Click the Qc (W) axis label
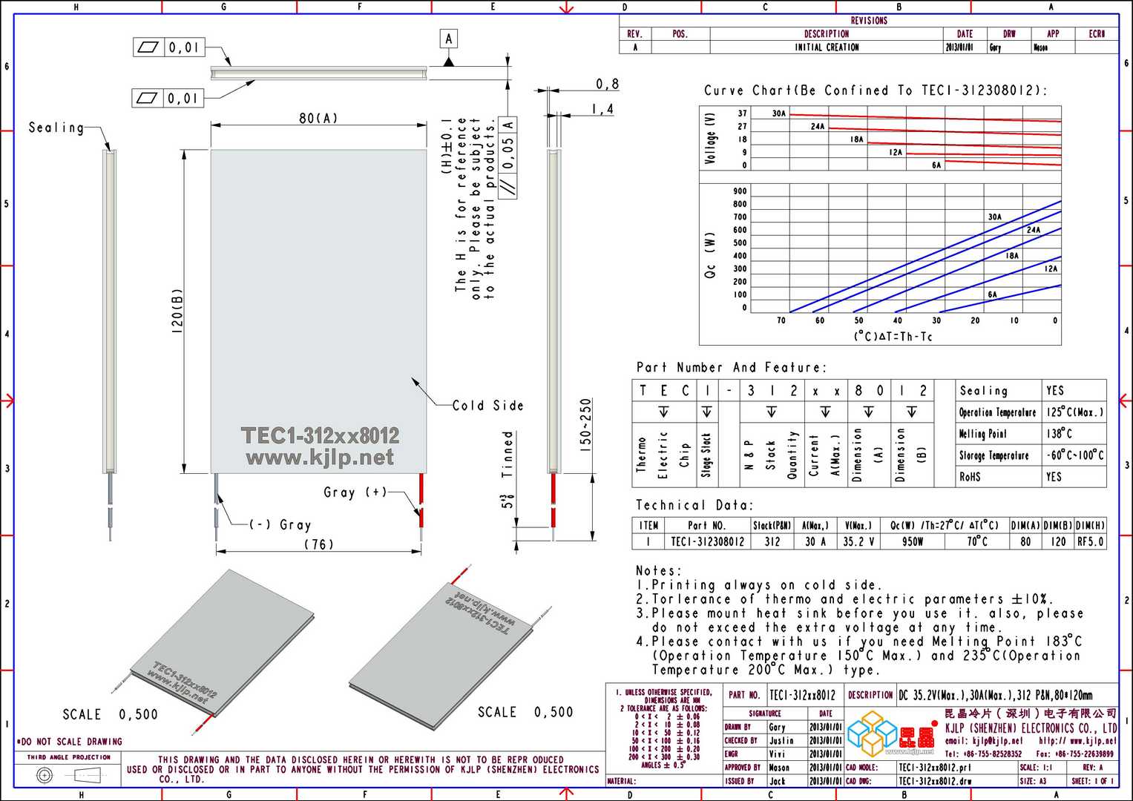 [709, 256]
